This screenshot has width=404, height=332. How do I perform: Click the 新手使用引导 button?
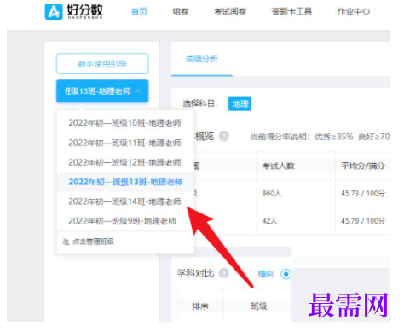point(102,63)
